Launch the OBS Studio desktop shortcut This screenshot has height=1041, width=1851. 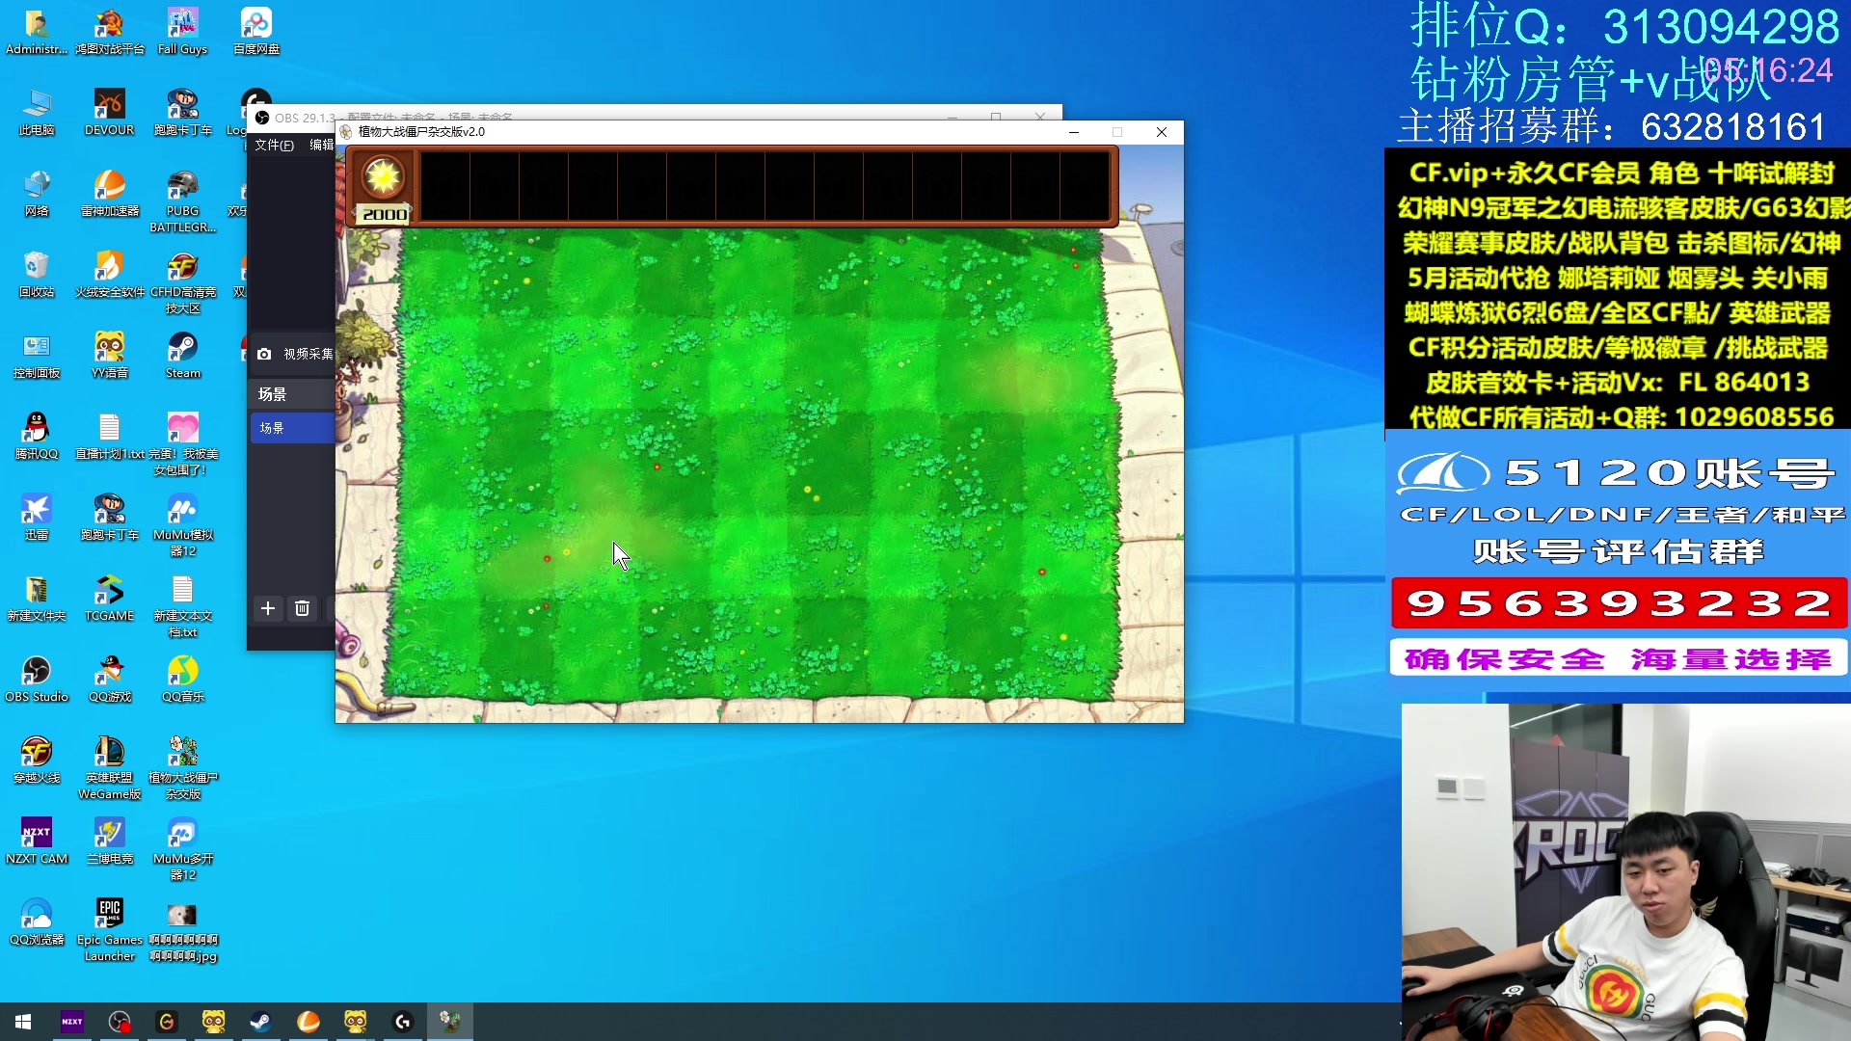(x=37, y=680)
